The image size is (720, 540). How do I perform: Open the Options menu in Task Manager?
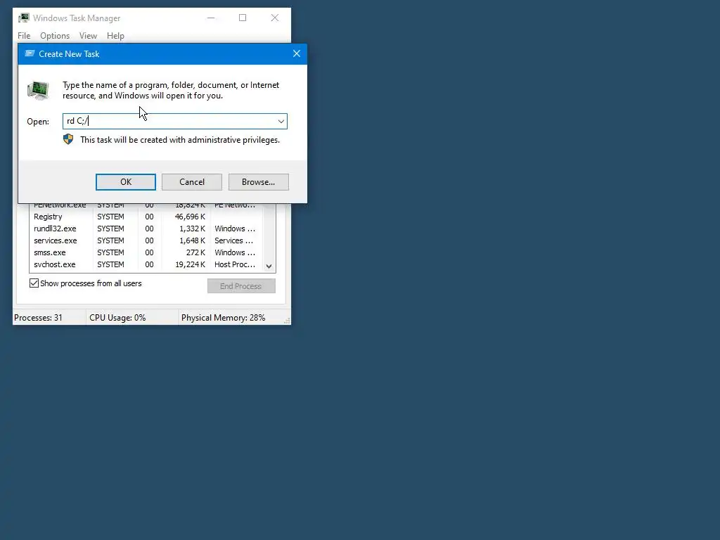(55, 36)
